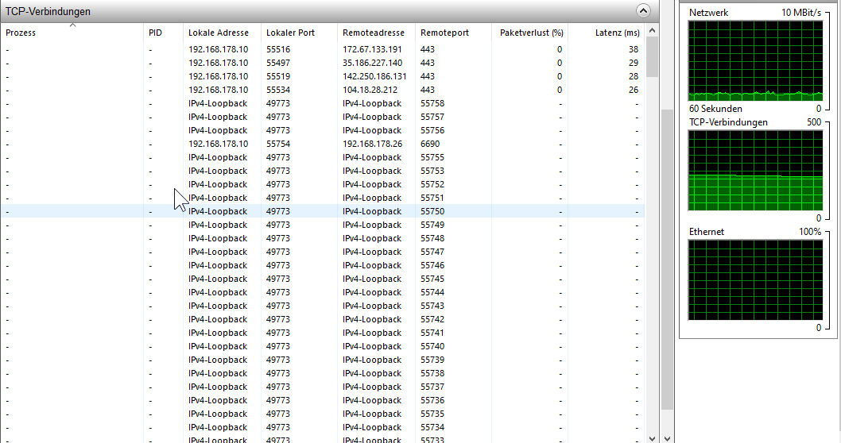Select row with remote port 55744

click(x=323, y=292)
